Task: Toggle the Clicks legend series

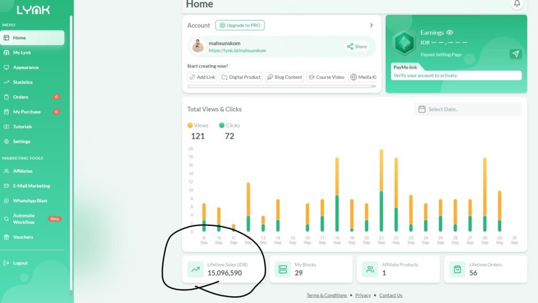Action: click(x=229, y=126)
